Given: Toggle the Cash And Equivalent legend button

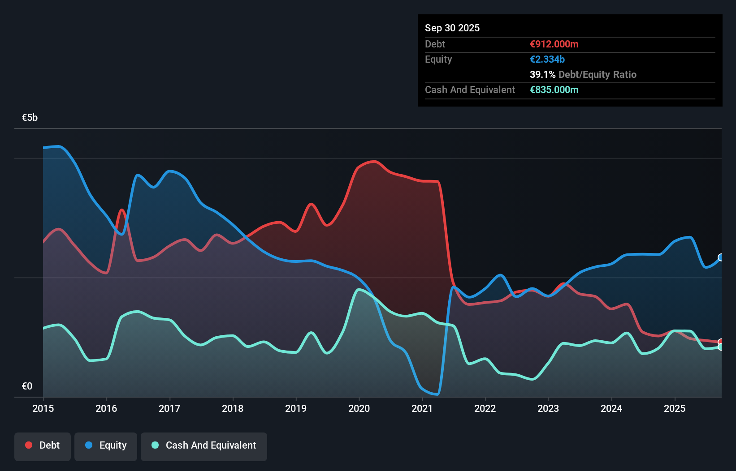Looking at the screenshot, I should 204,446.
